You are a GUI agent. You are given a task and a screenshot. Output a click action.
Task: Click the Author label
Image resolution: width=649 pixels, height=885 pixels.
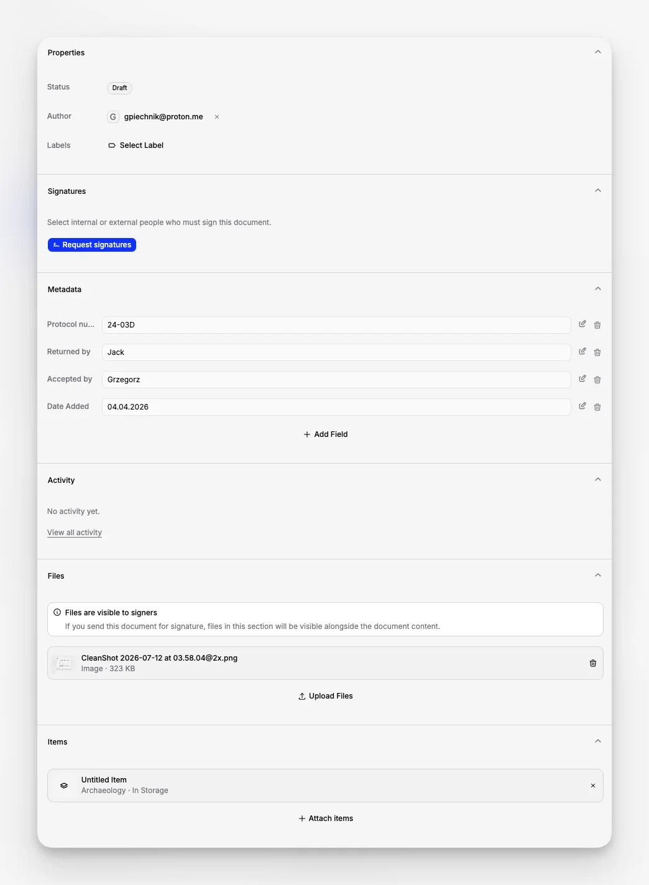pos(59,116)
